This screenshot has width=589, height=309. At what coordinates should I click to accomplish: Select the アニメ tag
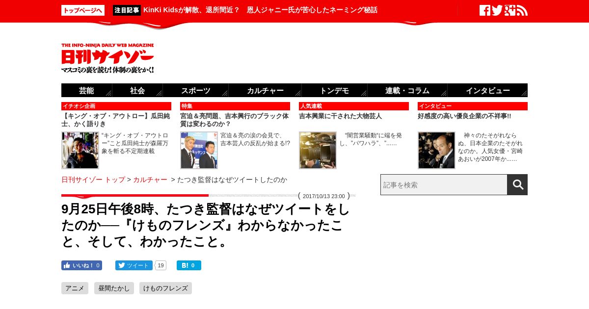point(75,288)
